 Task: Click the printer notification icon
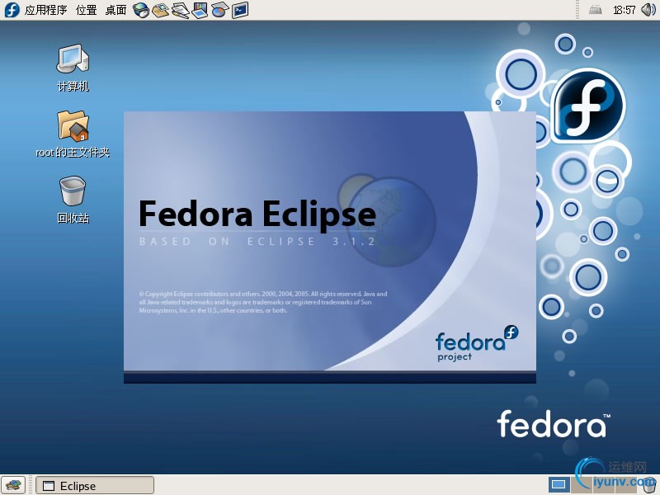tap(595, 10)
